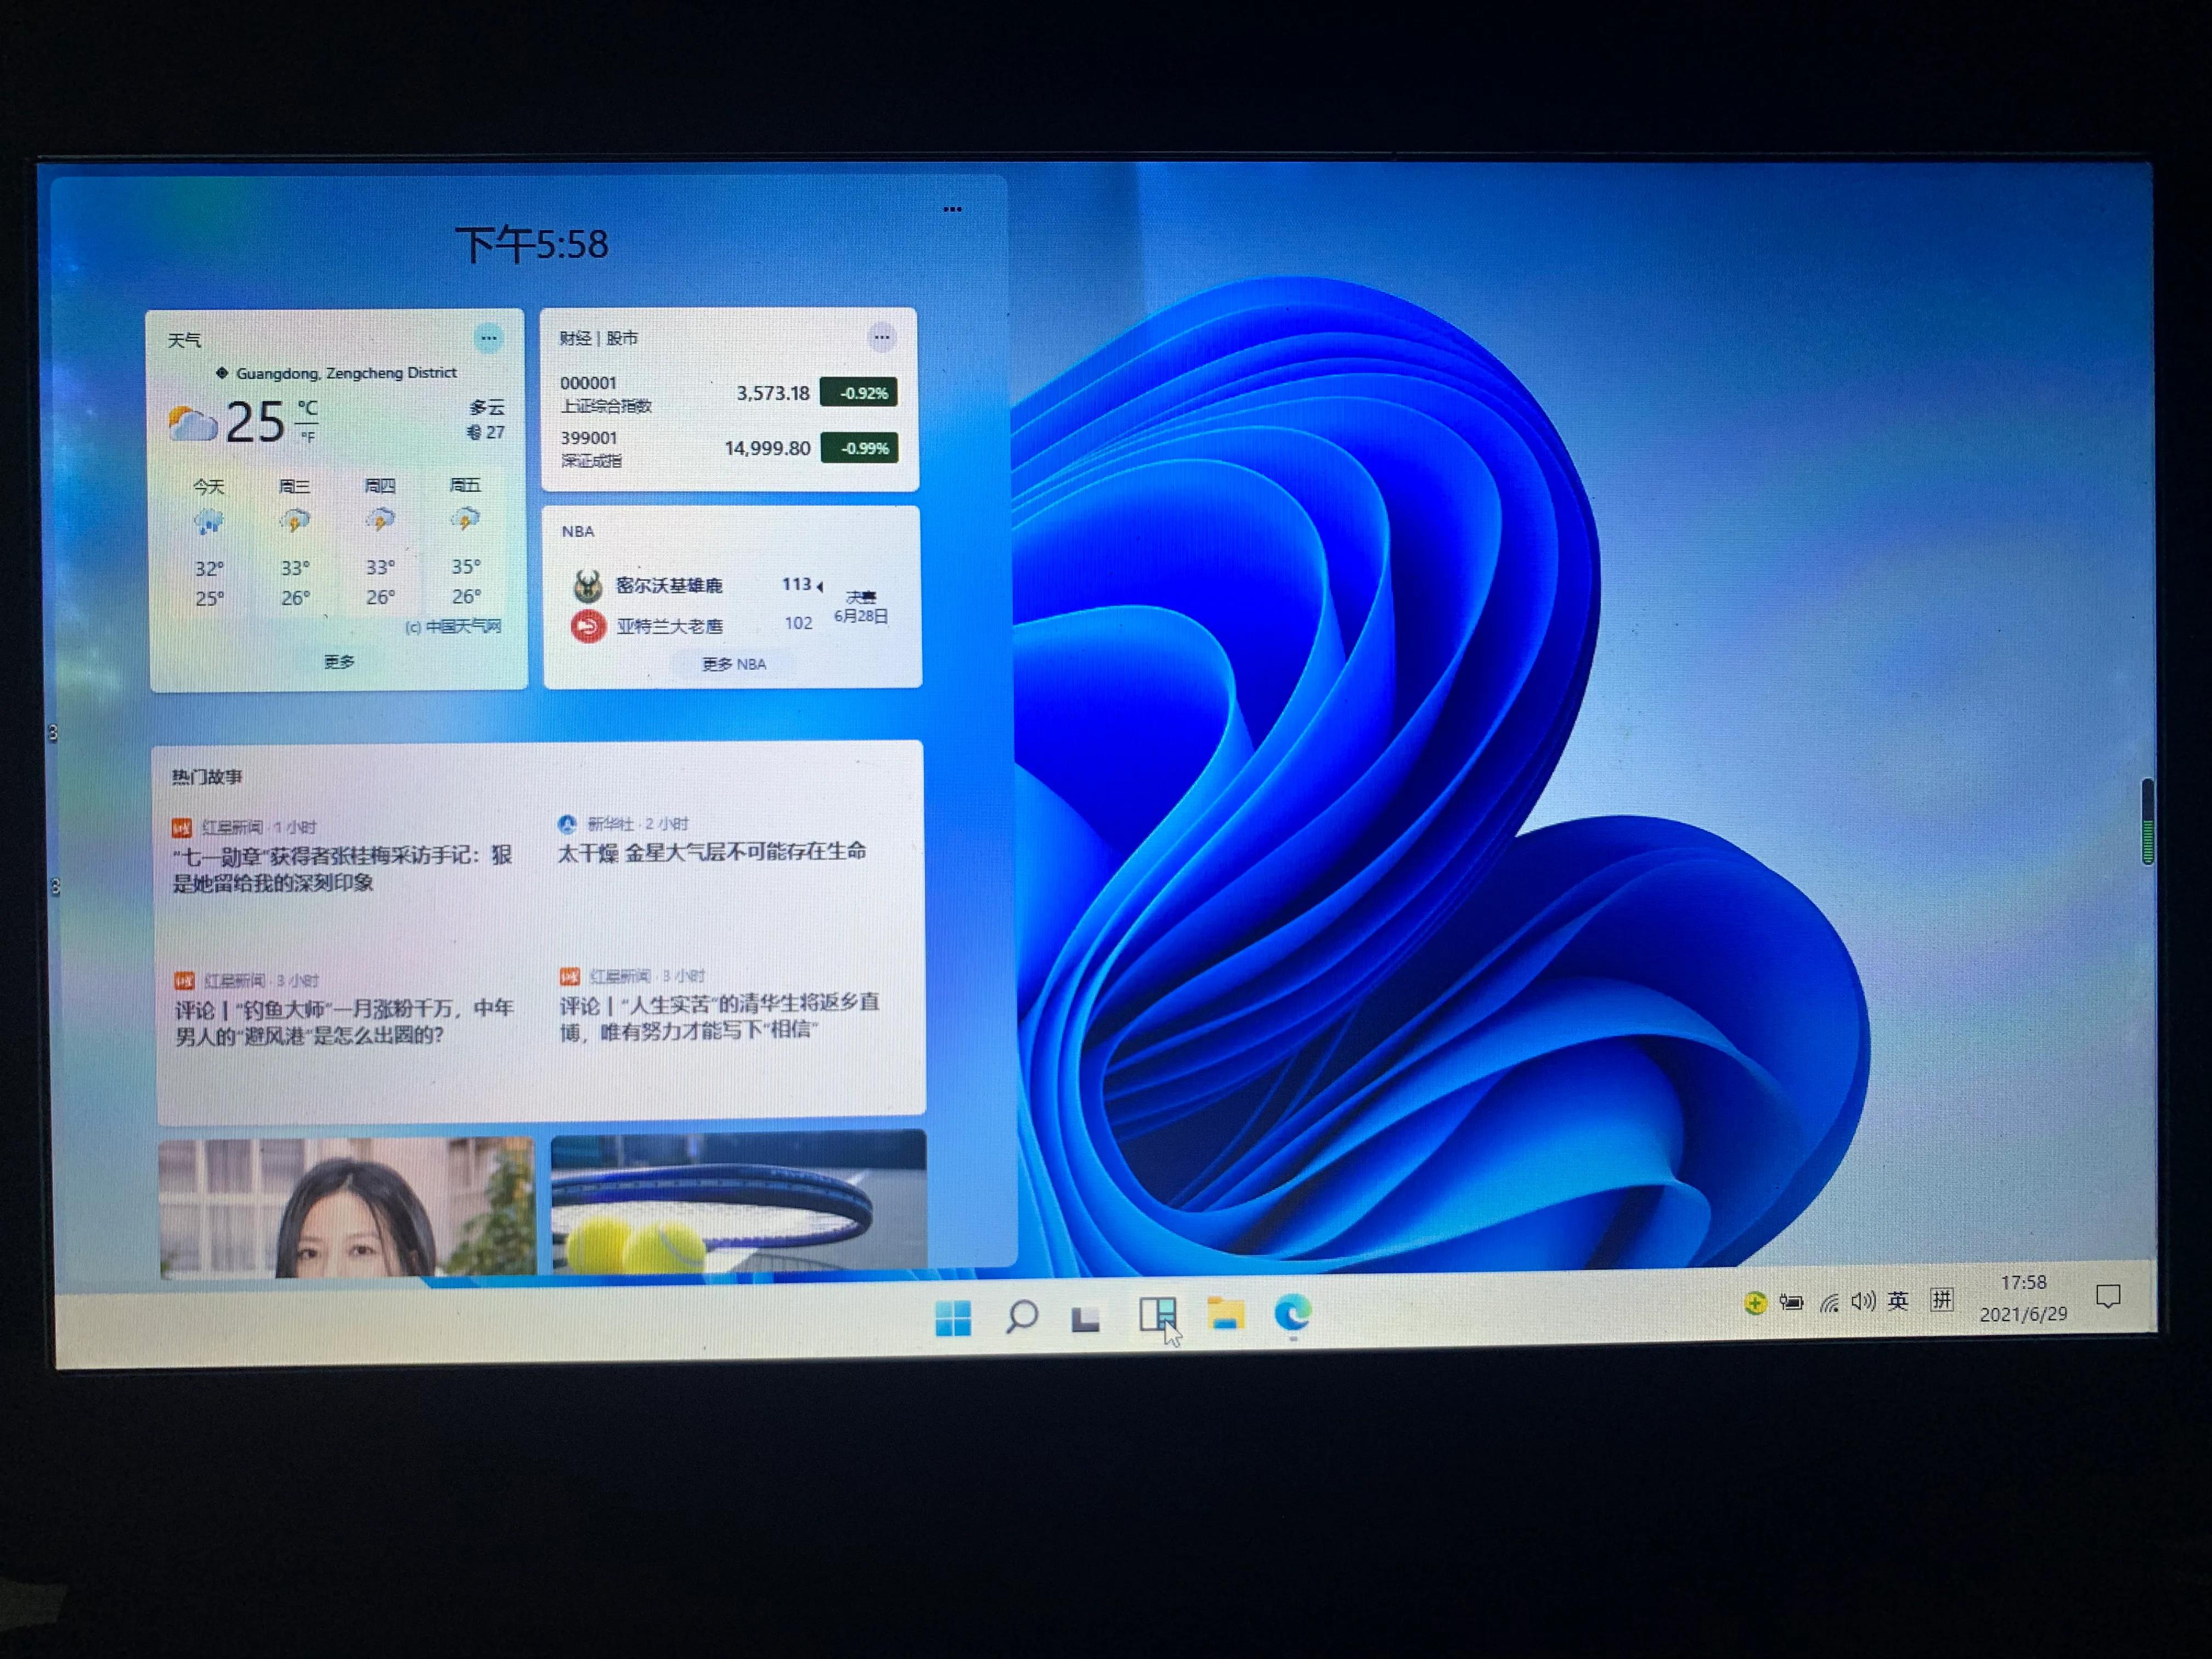
Task: Open Task View on the taskbar
Action: click(x=1086, y=1318)
